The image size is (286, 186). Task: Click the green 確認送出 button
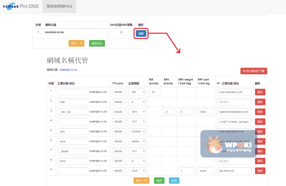(97, 43)
